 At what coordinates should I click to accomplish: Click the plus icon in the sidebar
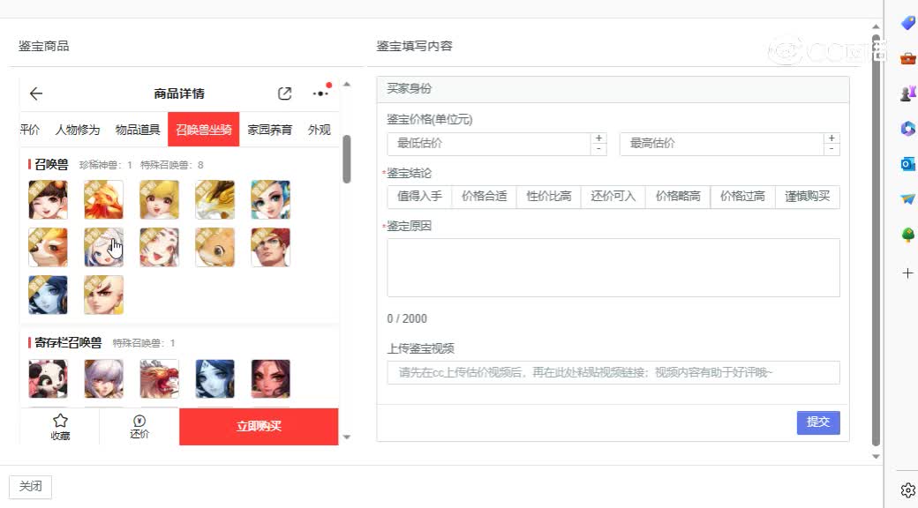coord(908,273)
